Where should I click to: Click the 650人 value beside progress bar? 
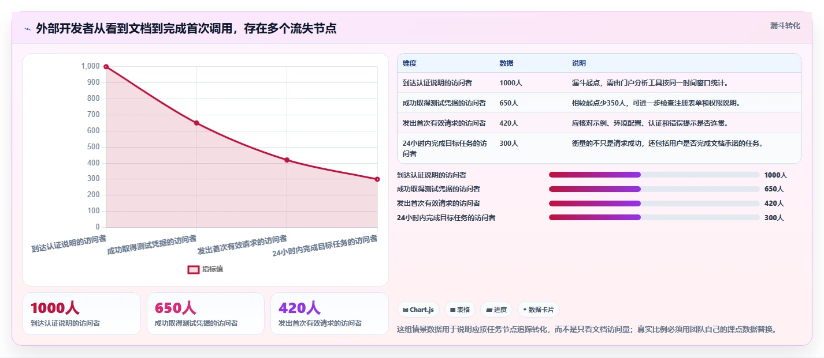pyautogui.click(x=774, y=189)
